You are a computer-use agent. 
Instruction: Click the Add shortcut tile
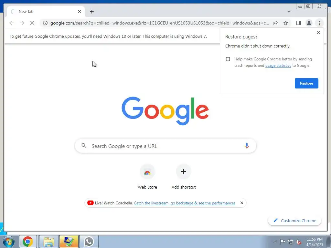pyautogui.click(x=184, y=177)
